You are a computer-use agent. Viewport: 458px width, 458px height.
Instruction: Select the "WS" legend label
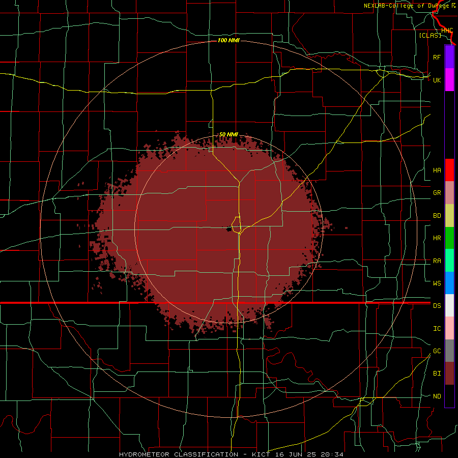coord(437,283)
